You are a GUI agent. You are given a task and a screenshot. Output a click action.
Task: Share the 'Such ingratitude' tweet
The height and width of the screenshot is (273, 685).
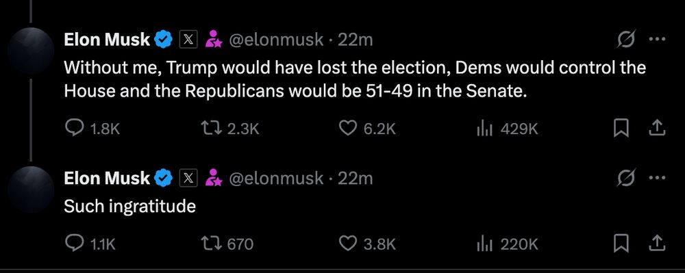(x=657, y=244)
